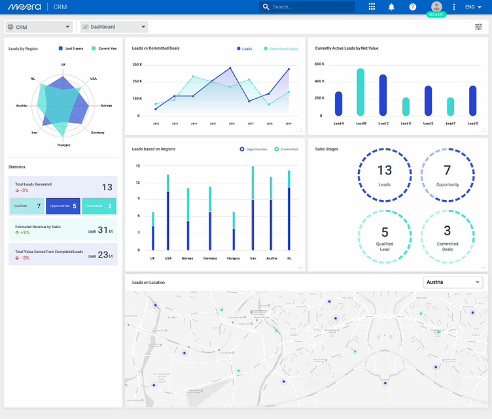The height and width of the screenshot is (419, 492).
Task: Open the dashboard filter settings icon
Action: tap(478, 27)
